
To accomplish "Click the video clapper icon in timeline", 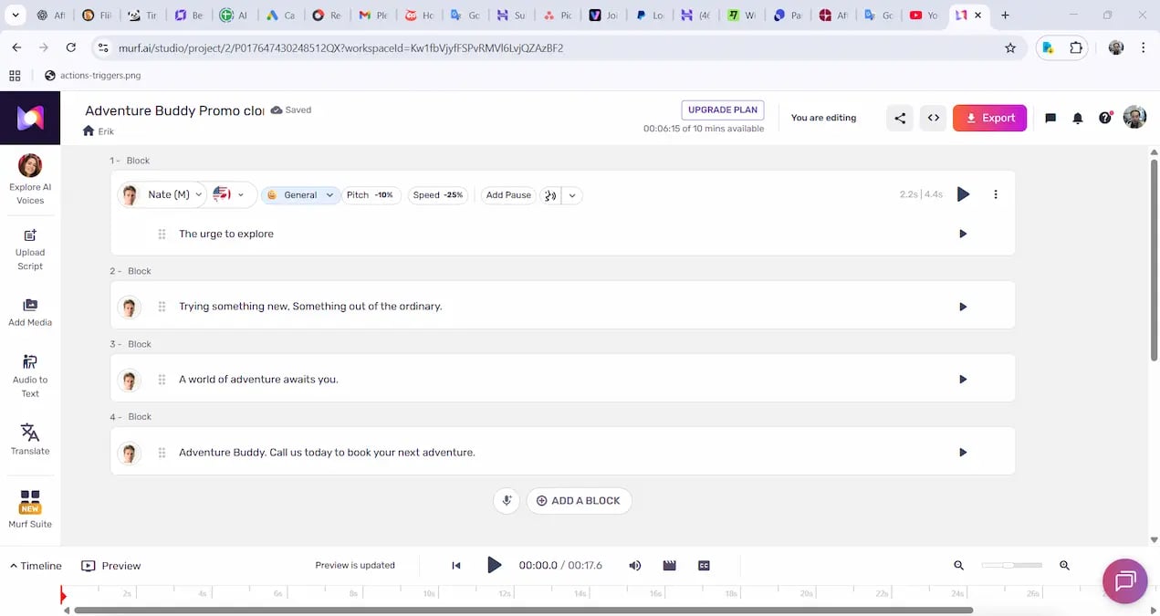I will [669, 566].
